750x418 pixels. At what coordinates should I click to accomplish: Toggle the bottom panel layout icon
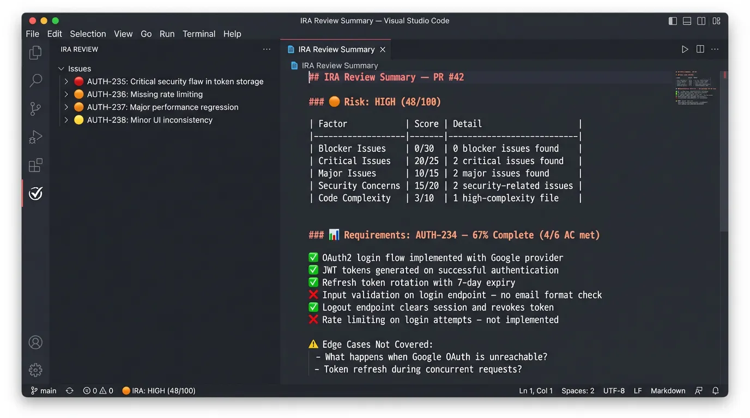[x=687, y=21]
